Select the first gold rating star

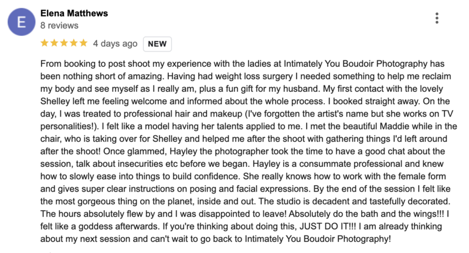[45, 43]
